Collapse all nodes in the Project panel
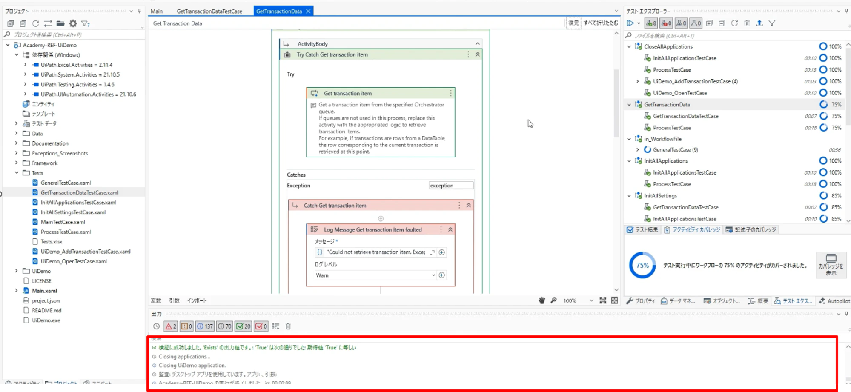851x392 pixels. pyautogui.click(x=23, y=23)
